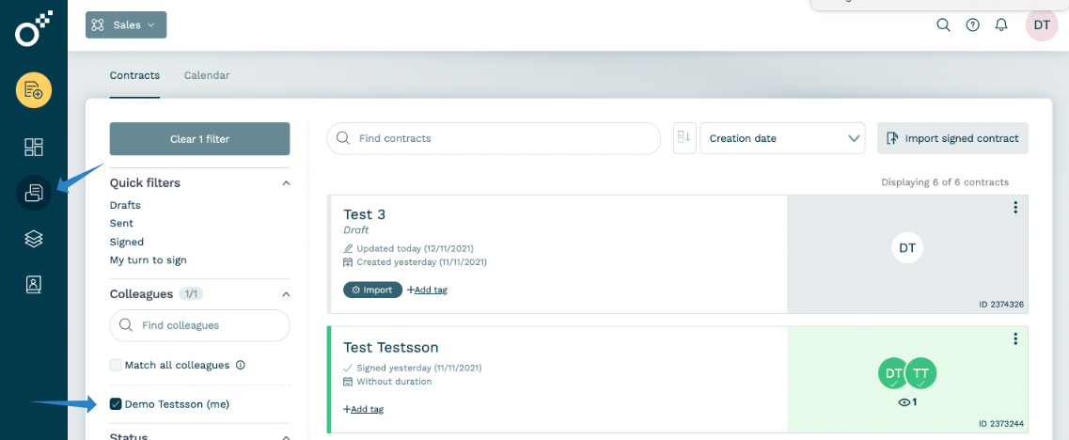Open the Creation date sort dropdown

click(782, 138)
